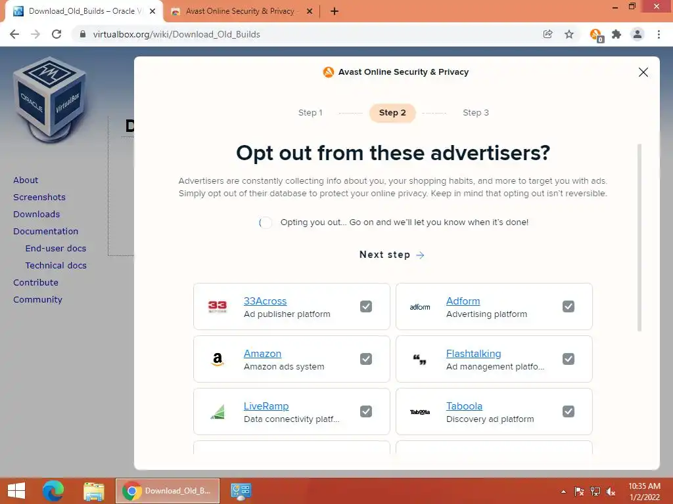Image resolution: width=673 pixels, height=504 pixels.
Task: Click the Next step button
Action: pos(392,255)
